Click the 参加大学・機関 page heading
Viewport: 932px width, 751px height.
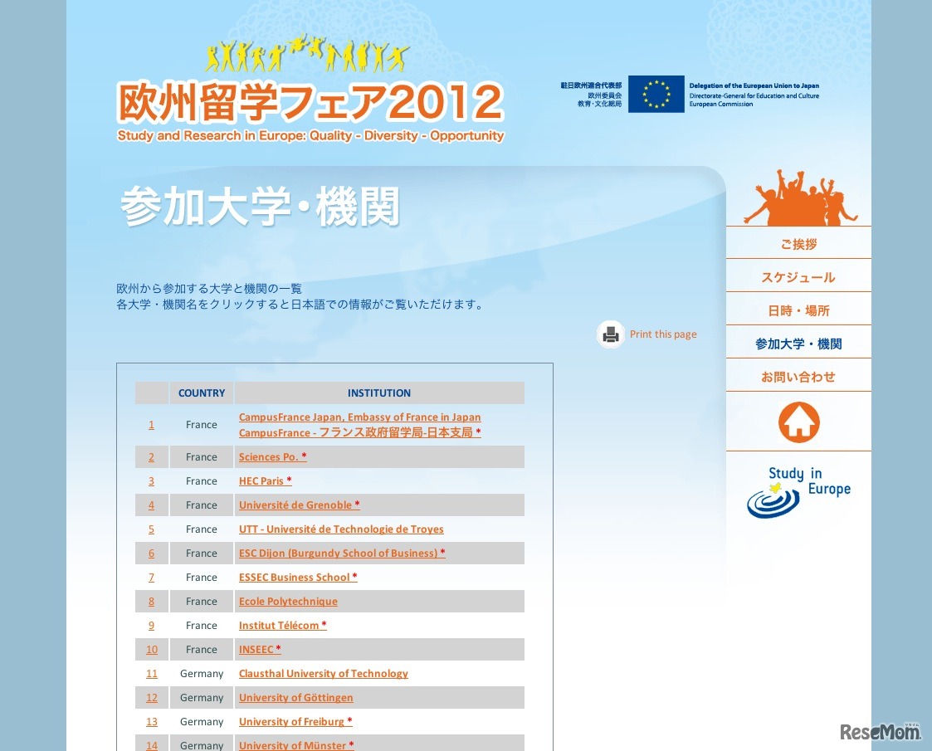click(x=260, y=207)
